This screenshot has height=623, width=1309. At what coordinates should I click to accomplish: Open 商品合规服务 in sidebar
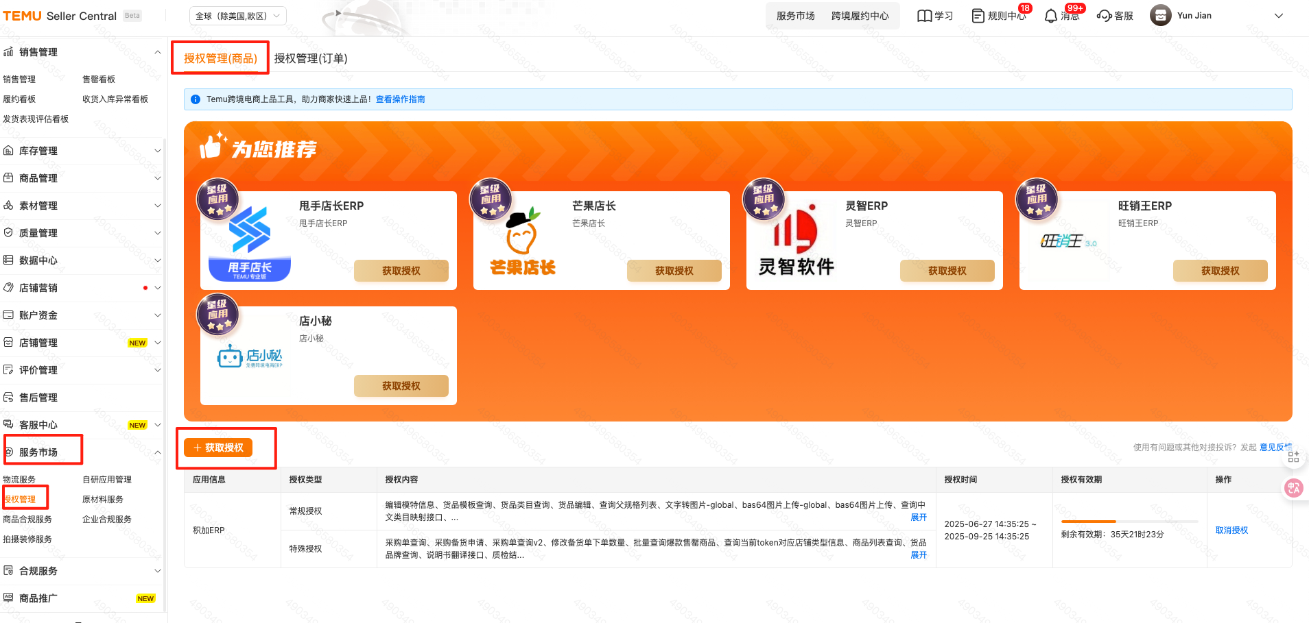27,520
